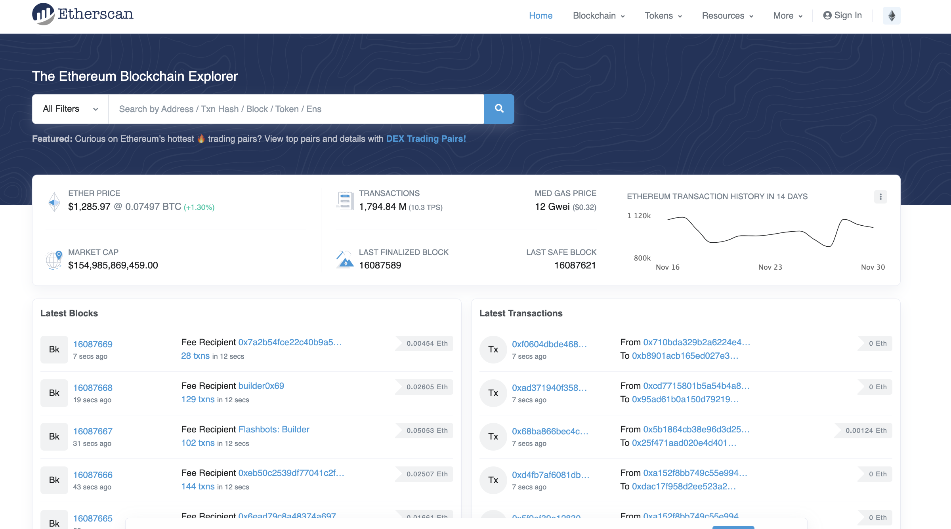
Task: Open the DEX Trading Pairs link
Action: pos(426,139)
